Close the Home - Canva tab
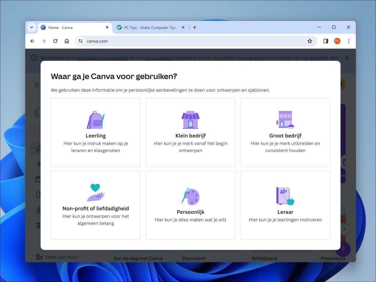Screen dimensions: 376x282 (x=107, y=28)
